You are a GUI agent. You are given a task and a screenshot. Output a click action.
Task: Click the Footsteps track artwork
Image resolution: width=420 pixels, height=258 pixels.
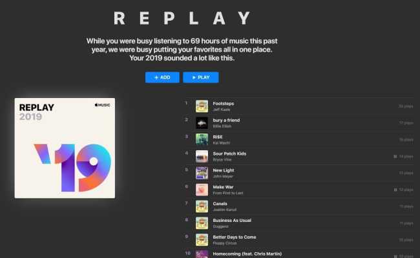[202, 106]
